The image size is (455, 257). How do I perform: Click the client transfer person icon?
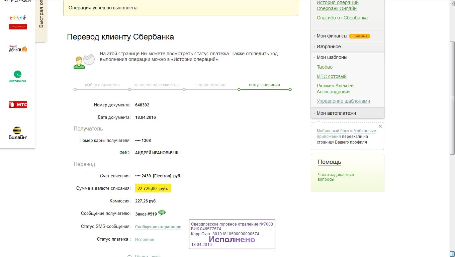pos(84,61)
